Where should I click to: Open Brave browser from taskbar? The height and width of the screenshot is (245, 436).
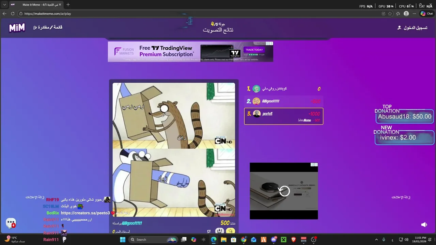pyautogui.click(x=294, y=240)
